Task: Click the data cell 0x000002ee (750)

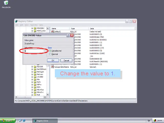Action: pyautogui.click(x=97, y=37)
